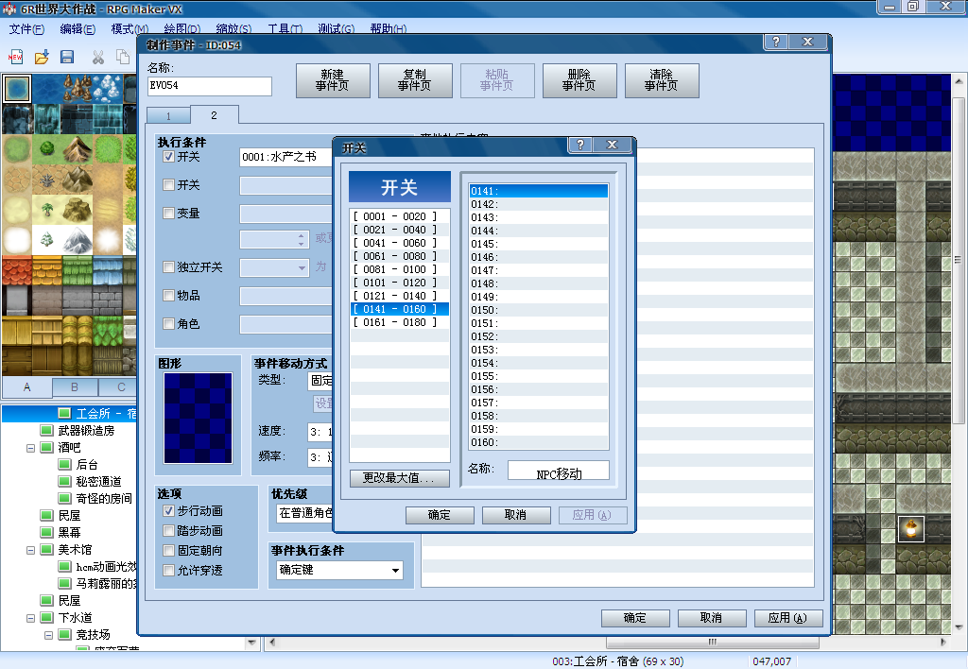This screenshot has height=669, width=968.
Task: Enable the 固定朝向 option checkbox
Action: pos(168,551)
